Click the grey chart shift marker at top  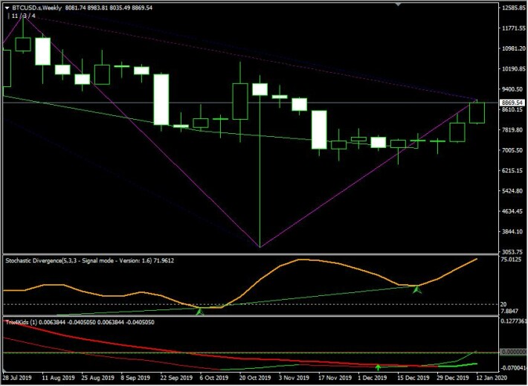(x=399, y=4)
